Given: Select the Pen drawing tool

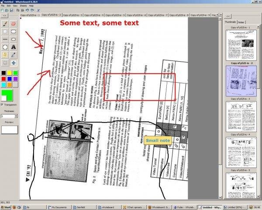Looking at the screenshot, I should click(5, 24).
